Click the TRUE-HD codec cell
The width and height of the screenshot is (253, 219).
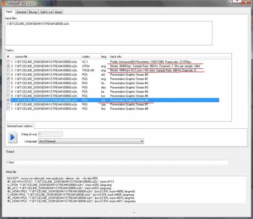[88, 70]
